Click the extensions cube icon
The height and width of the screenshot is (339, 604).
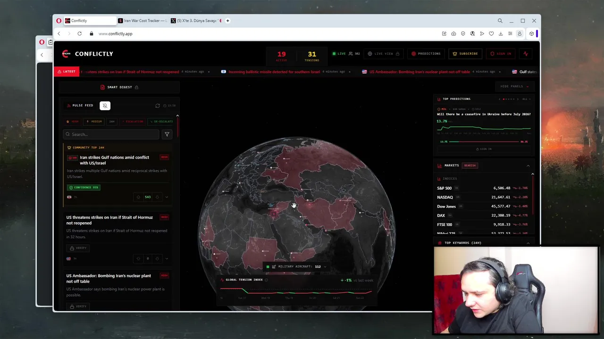[x=531, y=33]
